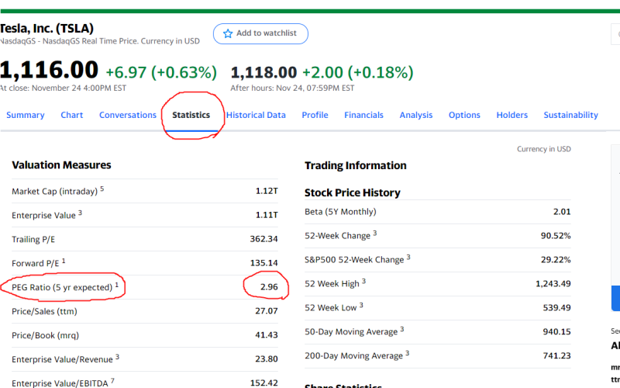This screenshot has height=388, width=620.
Task: Click the 1,243.49 52-week high value
Action: [x=553, y=283]
